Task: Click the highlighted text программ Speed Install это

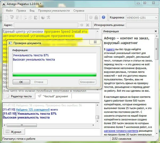Action: (x=66, y=32)
